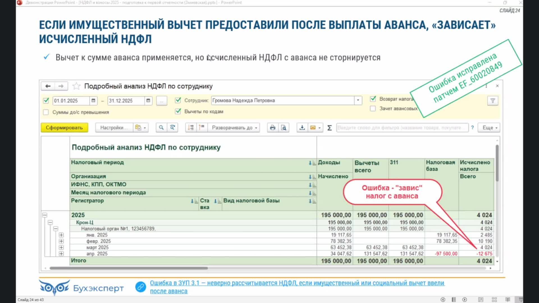The height and width of the screenshot is (303, 539).
Task: Expand the янв. 2025 row
Action: [x=61, y=235]
